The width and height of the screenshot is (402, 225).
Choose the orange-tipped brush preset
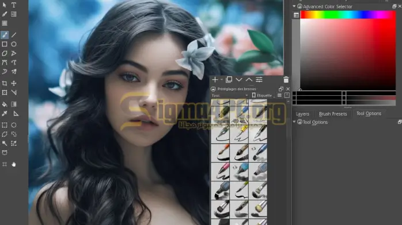pos(220,153)
